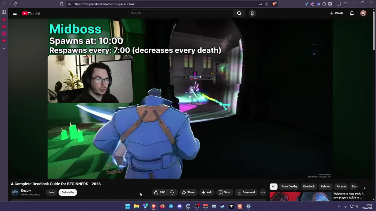Open Steam from the taskbar
376x211 pixels.
(222, 206)
